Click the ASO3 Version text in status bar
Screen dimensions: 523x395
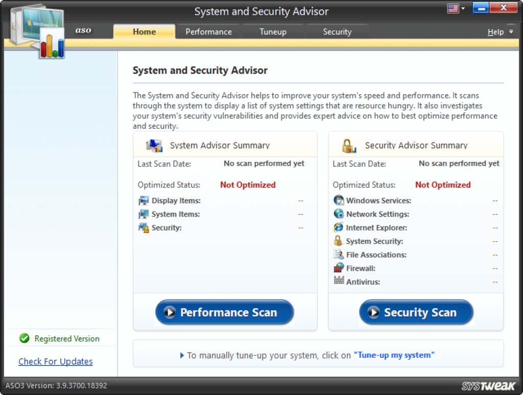[56, 386]
